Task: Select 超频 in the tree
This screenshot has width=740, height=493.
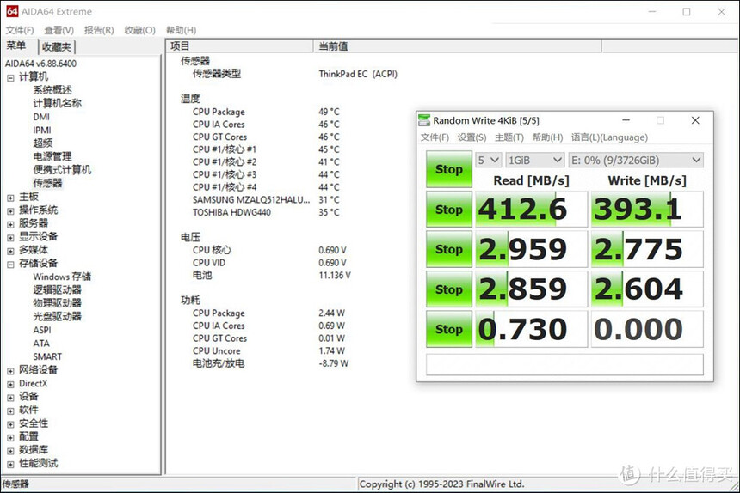Action: [x=42, y=143]
